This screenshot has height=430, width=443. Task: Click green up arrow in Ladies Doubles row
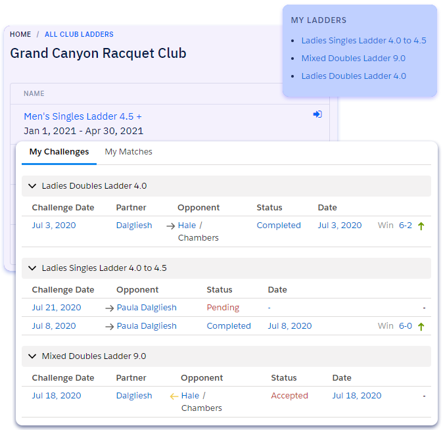(x=421, y=226)
